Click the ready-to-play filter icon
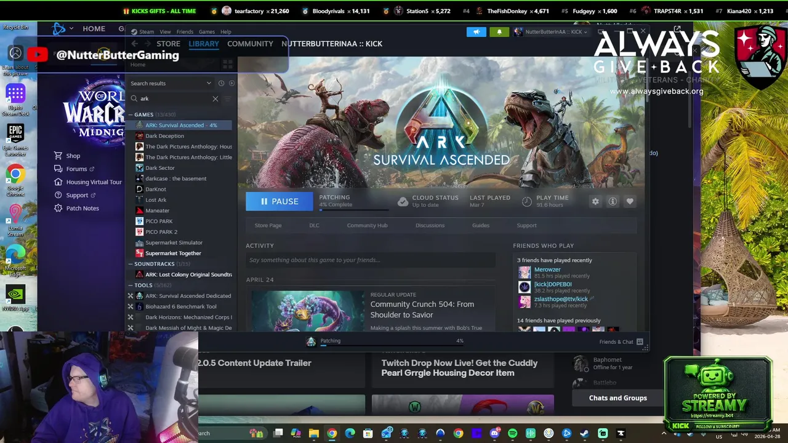Viewport: 788px width, 443px height. point(231,83)
